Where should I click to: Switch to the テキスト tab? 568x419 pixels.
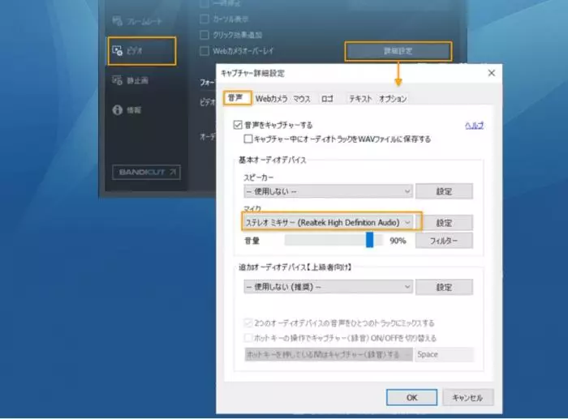(x=360, y=99)
